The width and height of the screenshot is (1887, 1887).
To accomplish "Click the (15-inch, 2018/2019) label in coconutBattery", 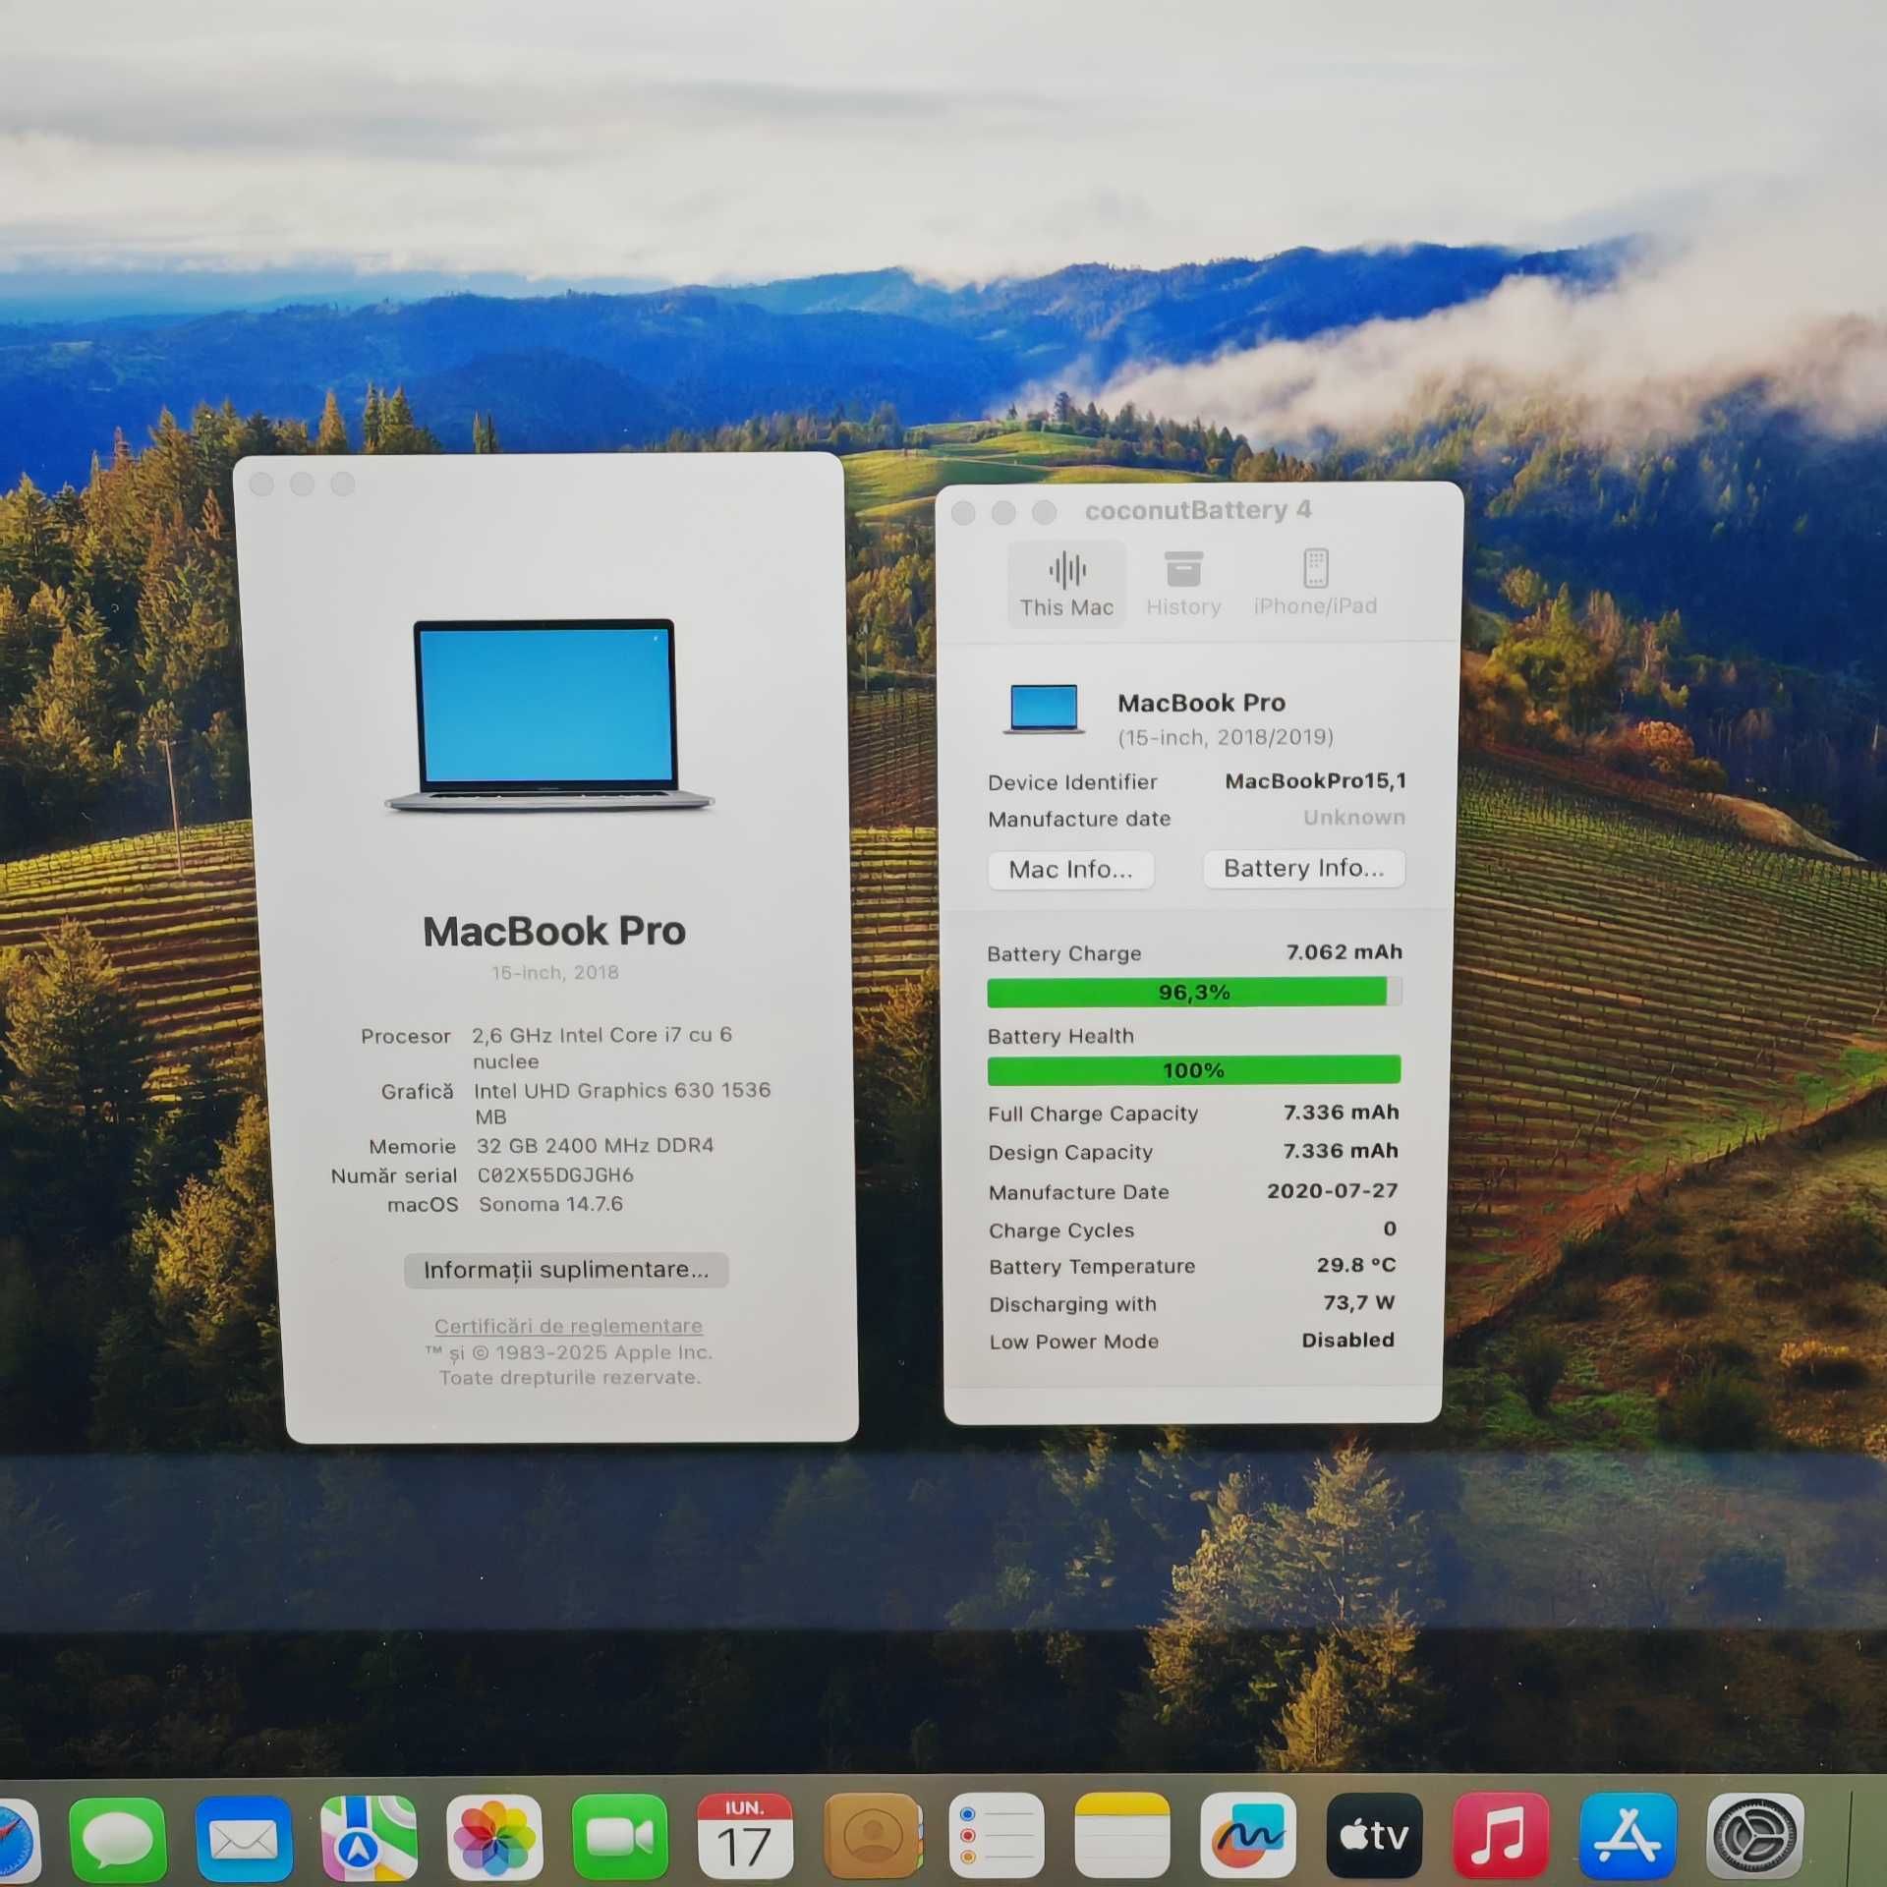I will point(1226,737).
